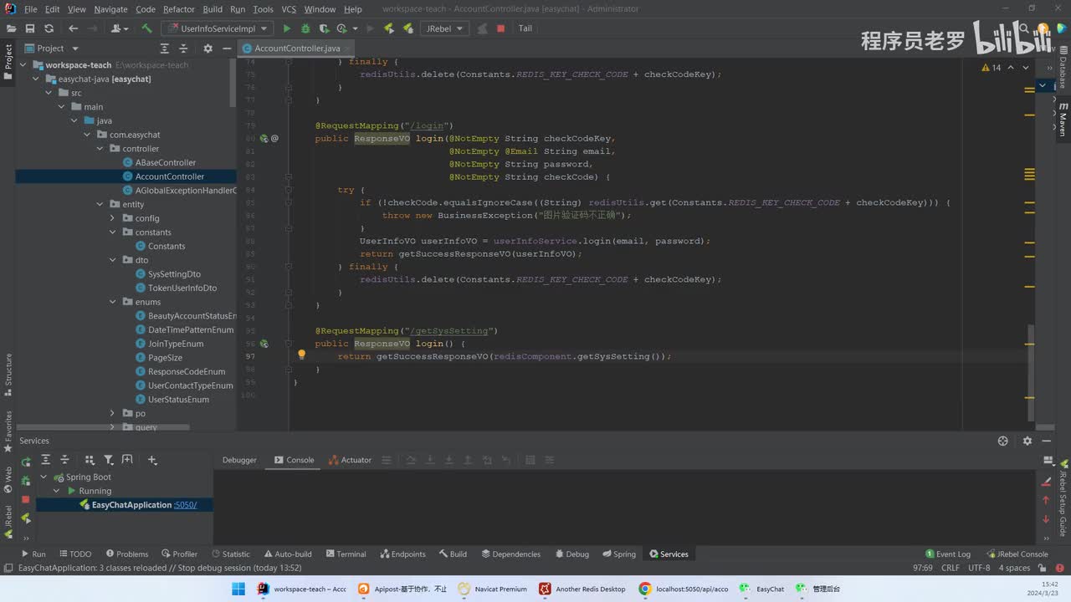Stop the service with red square in Services
This screenshot has height=602, width=1071.
coord(25,499)
